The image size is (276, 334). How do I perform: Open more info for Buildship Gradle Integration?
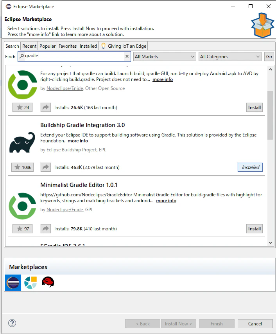click(x=78, y=141)
